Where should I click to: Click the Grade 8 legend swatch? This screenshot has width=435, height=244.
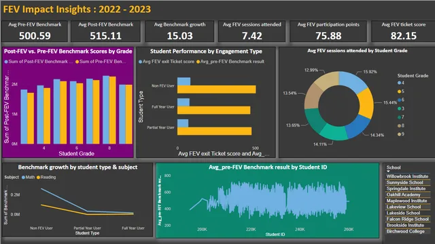399,125
